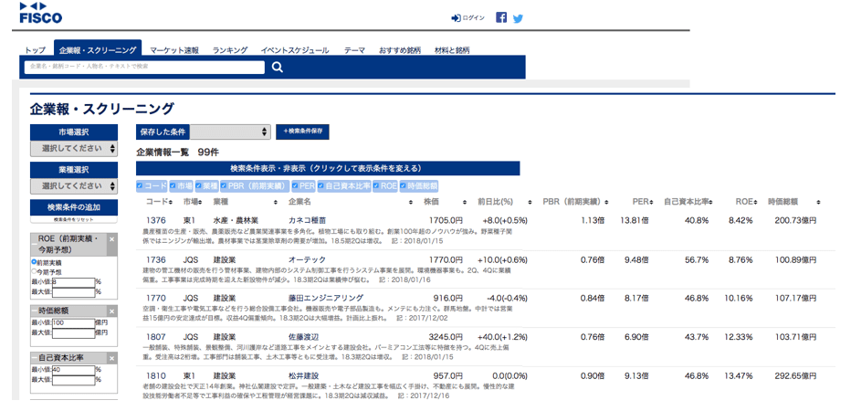Viewport: 851px width, 411px height.
Task: Open the カネコ種苗 company link
Action: pos(310,220)
